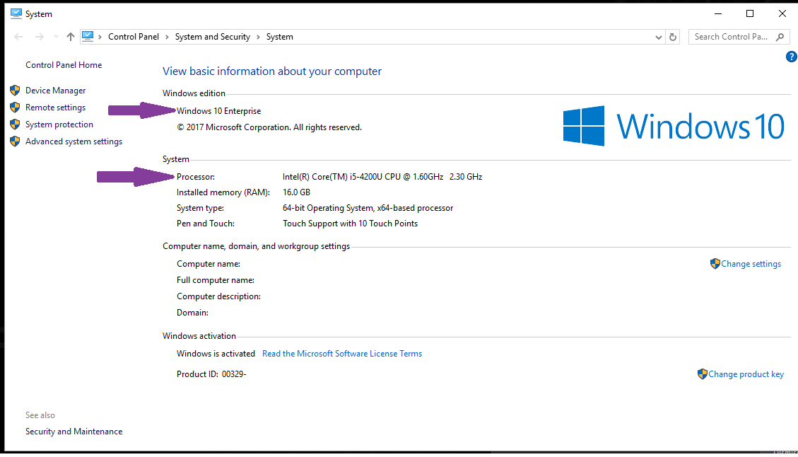The image size is (798, 457).
Task: Click the System window title bar icon
Action: 16,13
